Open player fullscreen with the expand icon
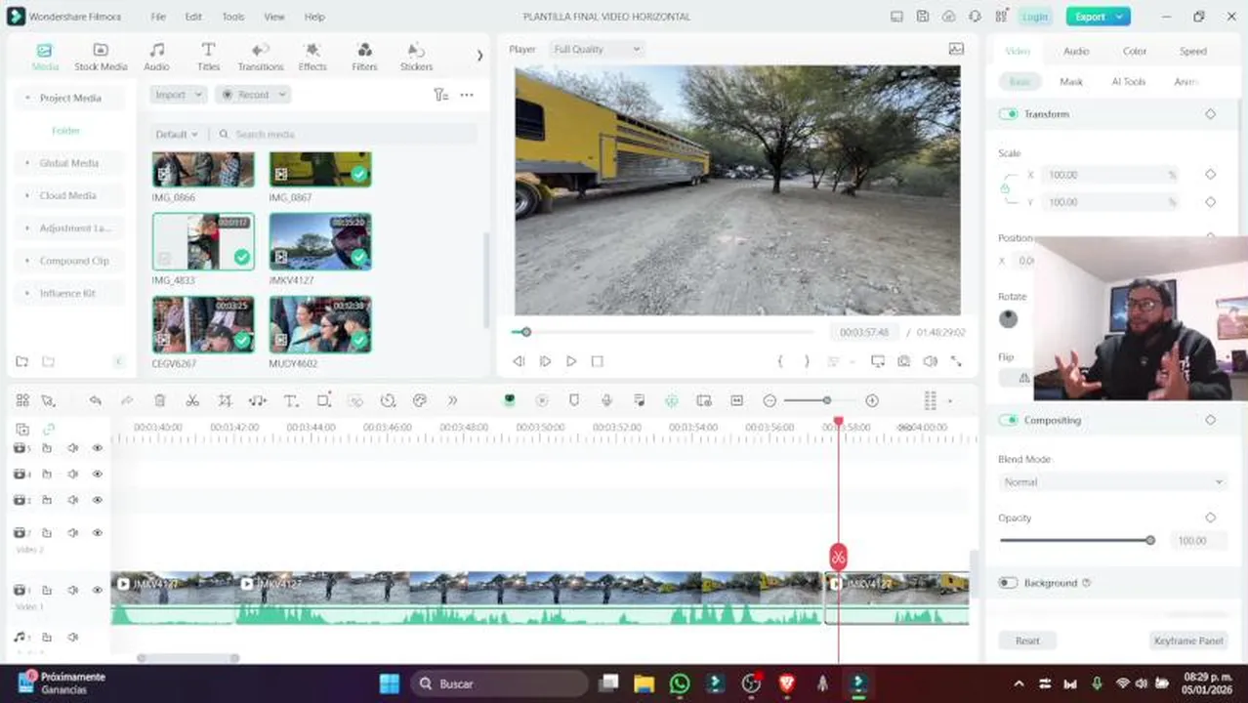1248x703 pixels. click(956, 361)
